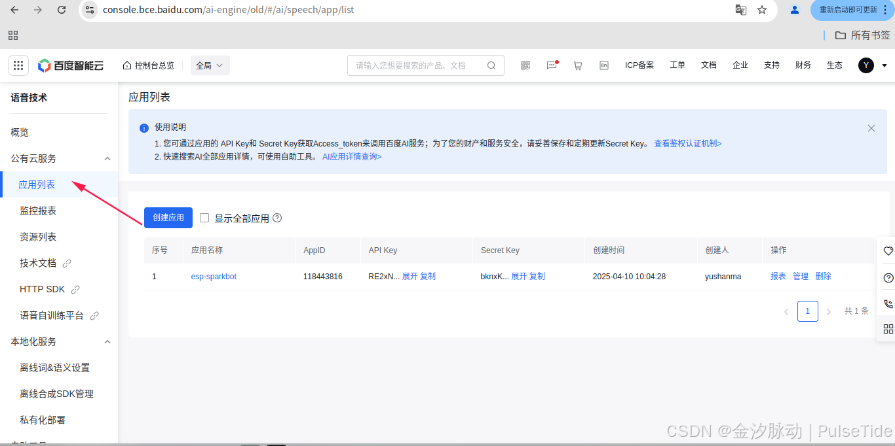Click the 百度智能云 logo
895x446 pixels.
[x=71, y=65]
